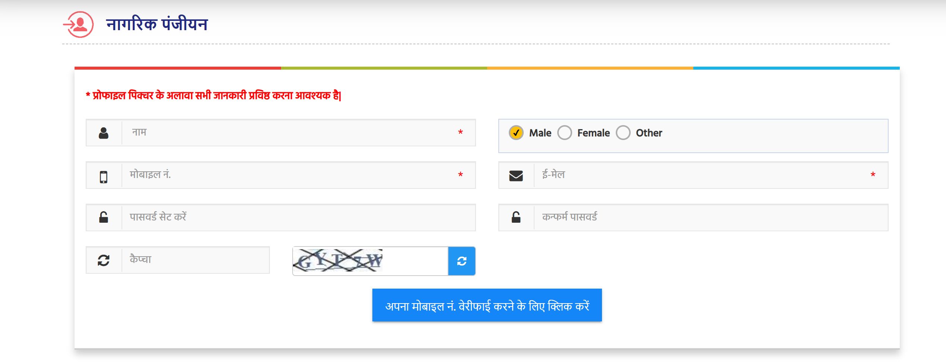Click the mobile phone icon

(x=104, y=176)
